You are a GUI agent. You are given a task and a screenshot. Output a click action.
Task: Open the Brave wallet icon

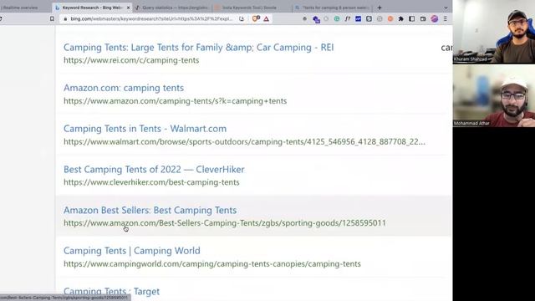[423, 19]
